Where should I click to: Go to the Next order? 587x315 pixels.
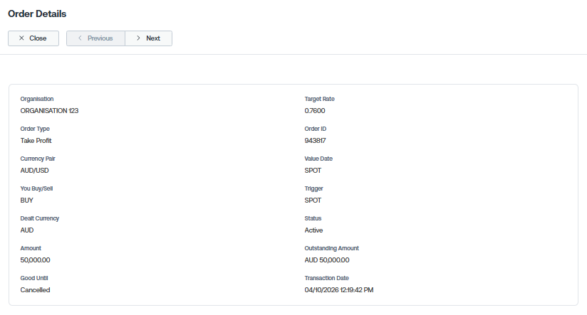tap(149, 38)
